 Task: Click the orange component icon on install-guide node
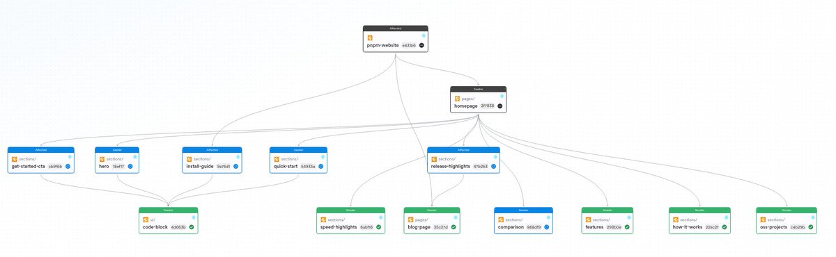189,159
